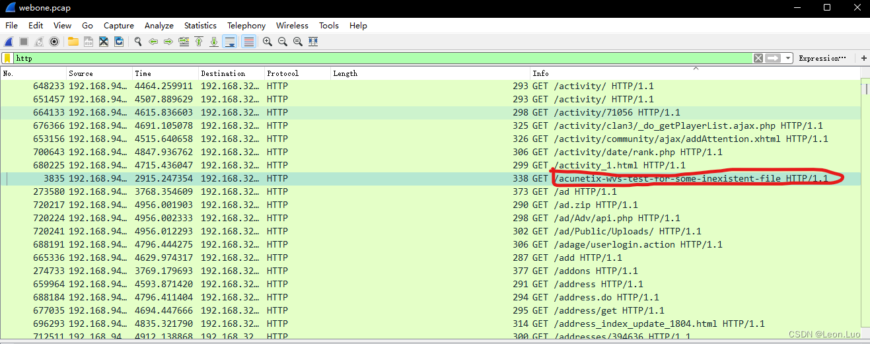Open the File menu
870x344 pixels.
point(12,25)
